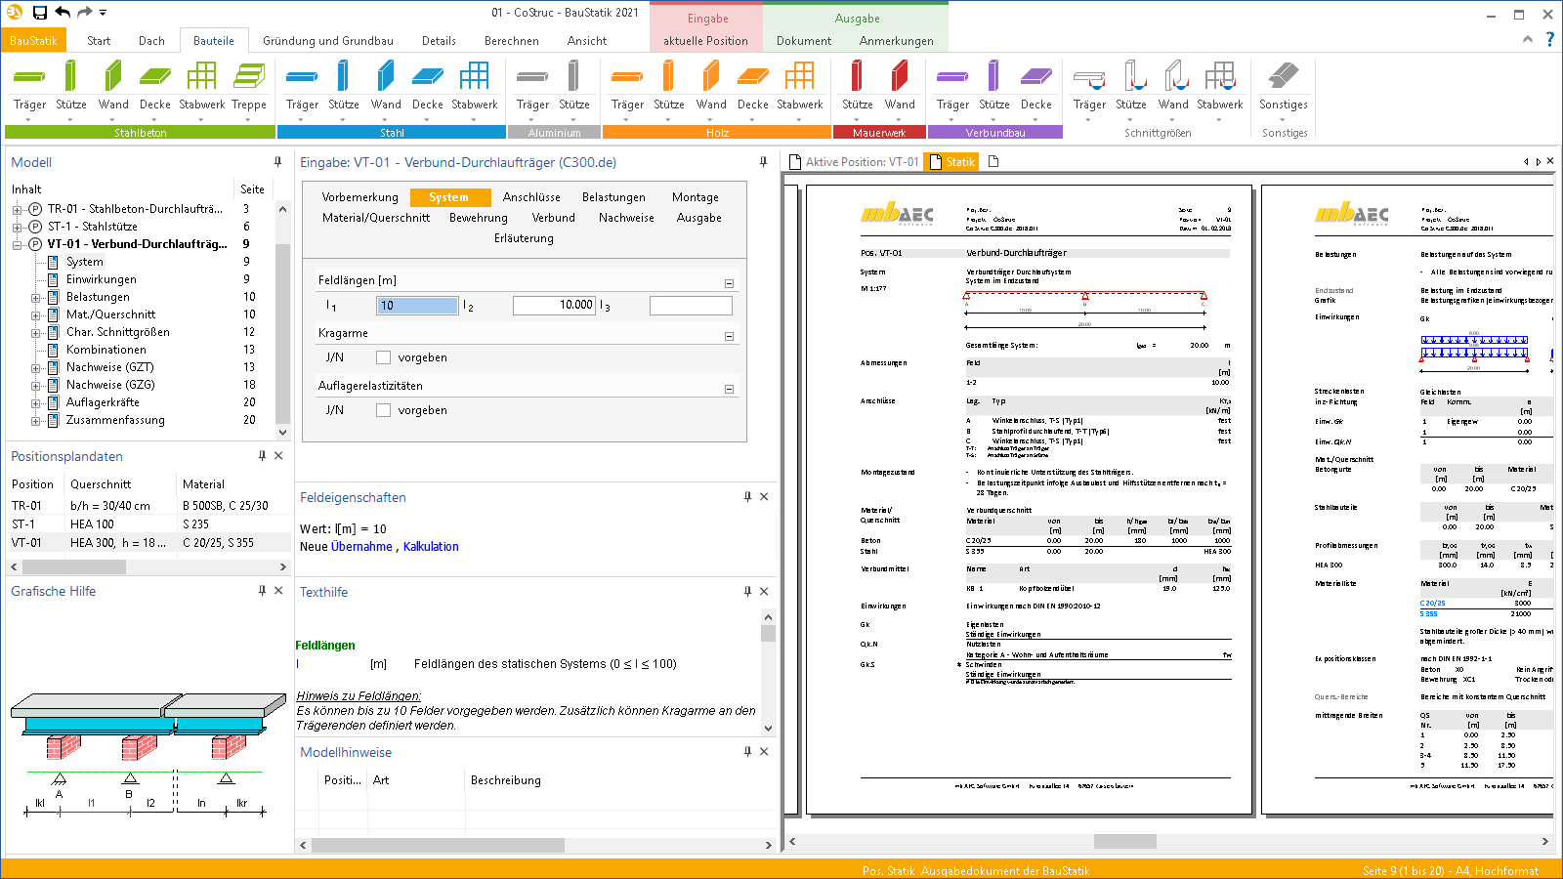Collapse Auflagerelastizitäten section
This screenshot has width=1563, height=879.
tap(729, 389)
